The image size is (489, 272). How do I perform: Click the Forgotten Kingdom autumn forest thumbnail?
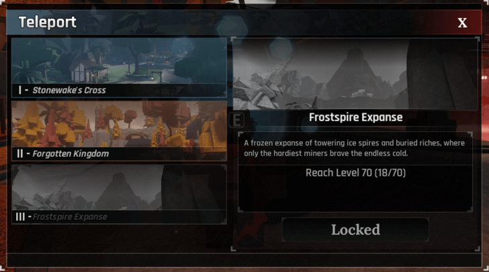(x=119, y=124)
